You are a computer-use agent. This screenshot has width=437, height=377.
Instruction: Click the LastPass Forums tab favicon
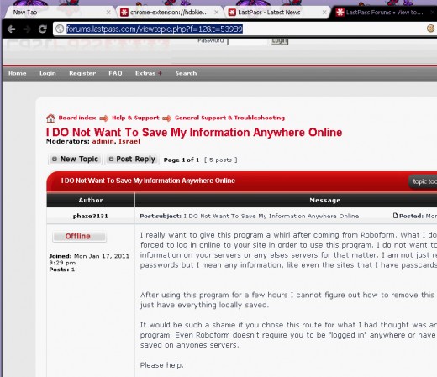point(340,13)
